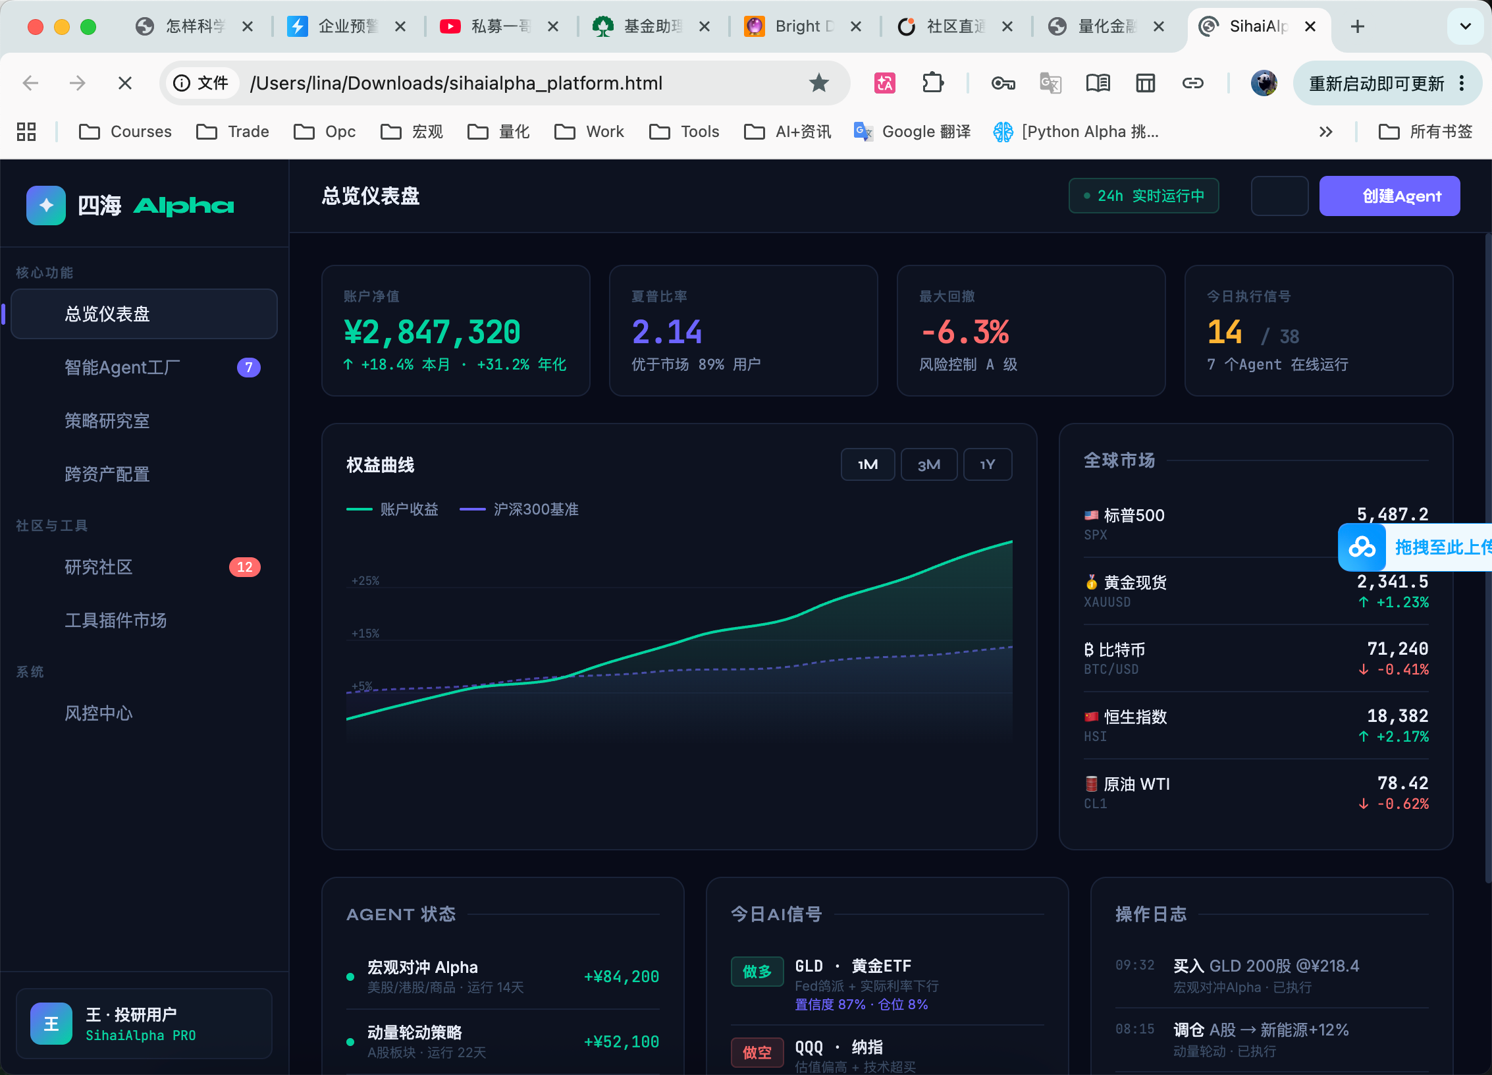
Task: Stop page loading with X button
Action: pos(124,83)
